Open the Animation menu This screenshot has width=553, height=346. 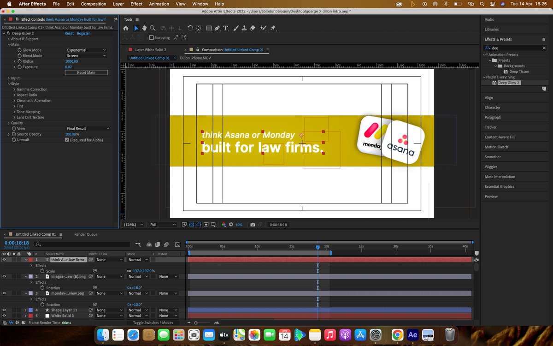[x=159, y=4]
